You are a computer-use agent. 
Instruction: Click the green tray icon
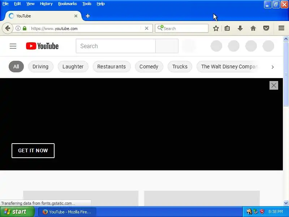[x=255, y=212]
